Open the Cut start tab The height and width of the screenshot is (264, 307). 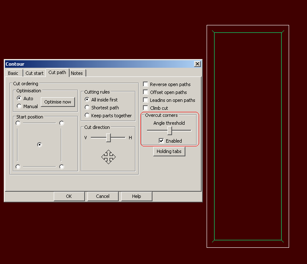pos(35,73)
